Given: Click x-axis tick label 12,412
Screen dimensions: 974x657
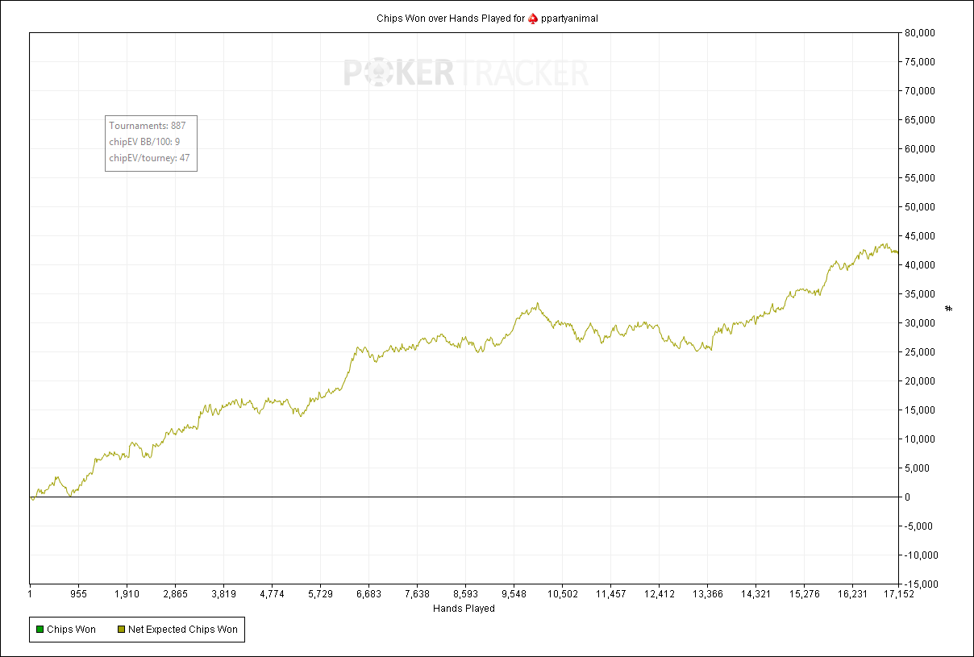Looking at the screenshot, I should tap(659, 594).
